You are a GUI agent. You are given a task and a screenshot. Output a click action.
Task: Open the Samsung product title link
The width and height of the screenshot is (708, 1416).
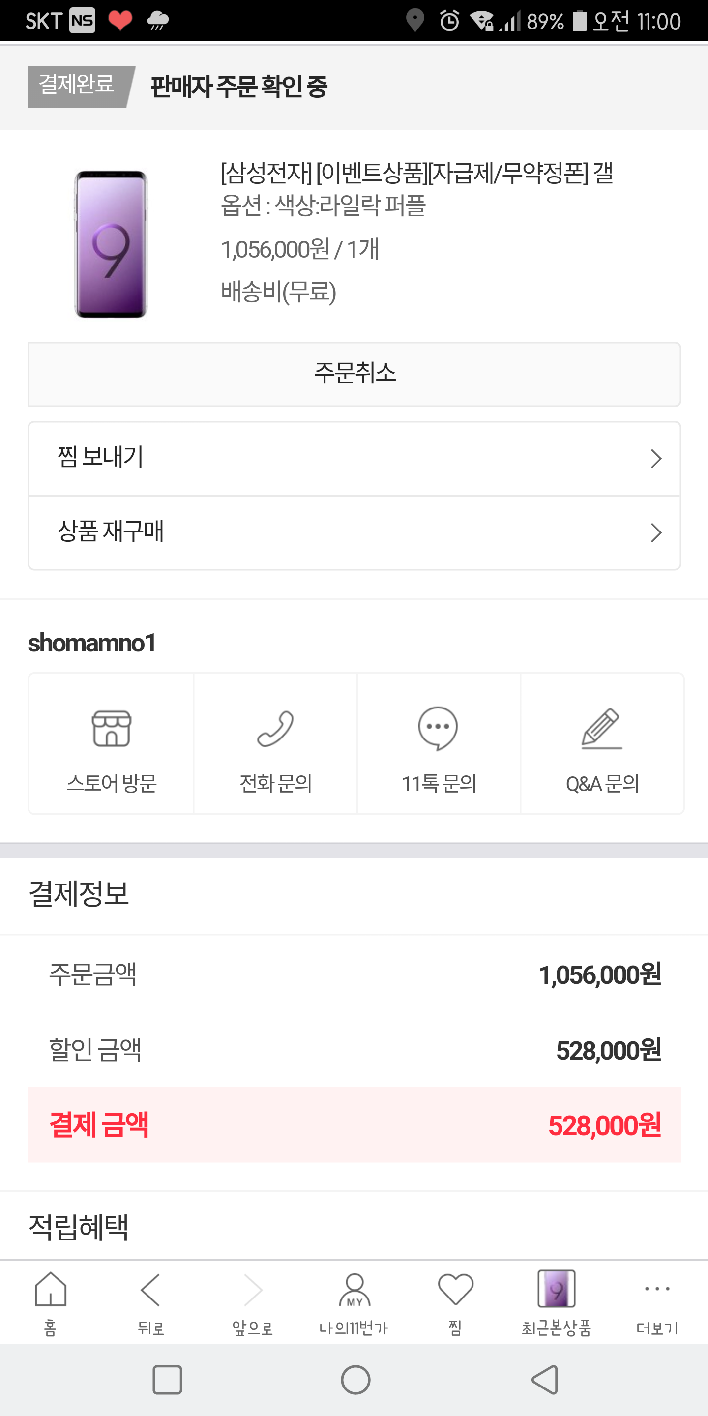[x=416, y=173]
